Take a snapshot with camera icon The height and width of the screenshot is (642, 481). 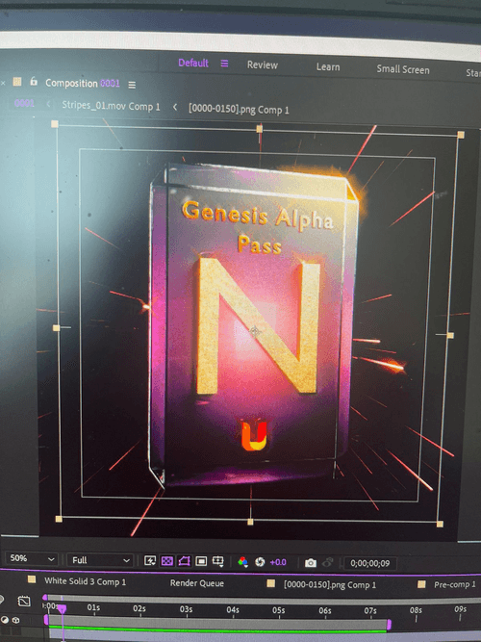311,563
